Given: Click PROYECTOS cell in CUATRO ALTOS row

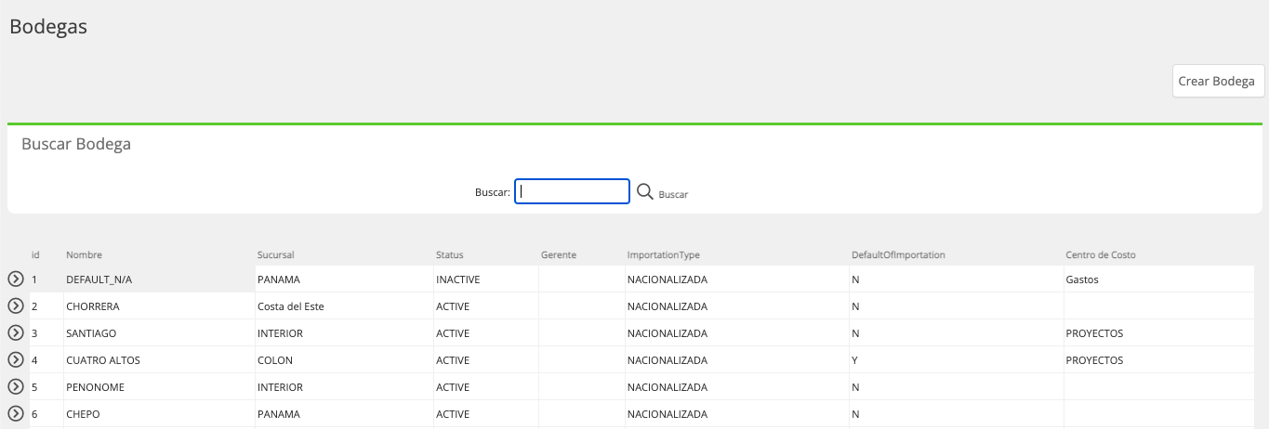Looking at the screenshot, I should [x=1158, y=360].
